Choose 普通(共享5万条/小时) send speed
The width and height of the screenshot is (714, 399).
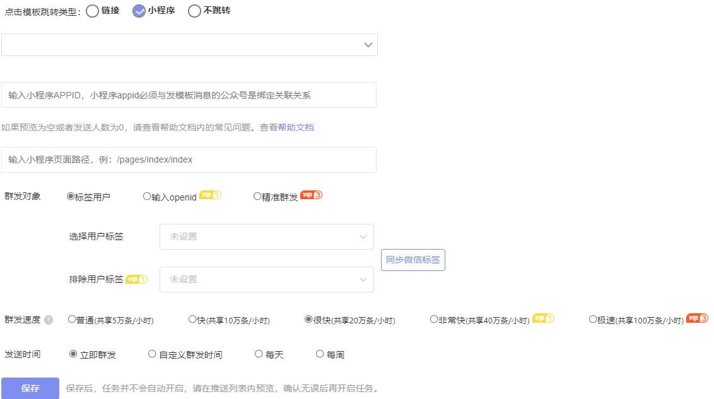click(x=71, y=320)
